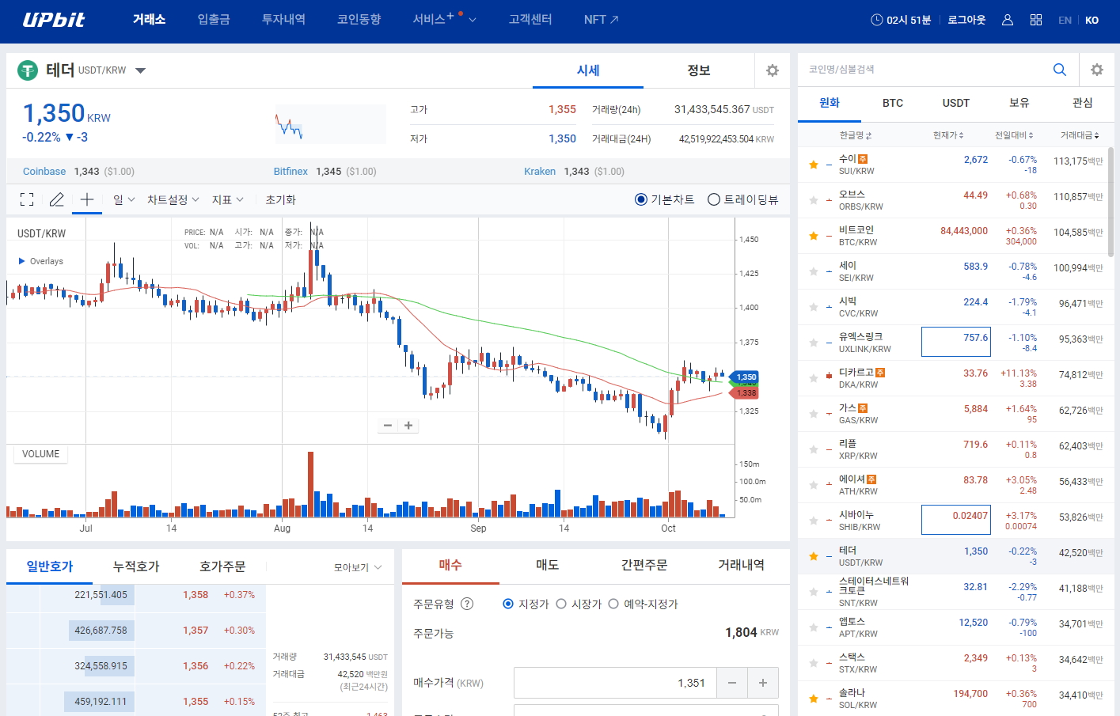Switch to BTC market tab

click(x=893, y=103)
